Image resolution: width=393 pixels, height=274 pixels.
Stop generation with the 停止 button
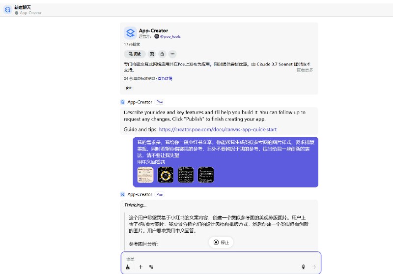pos(221,243)
